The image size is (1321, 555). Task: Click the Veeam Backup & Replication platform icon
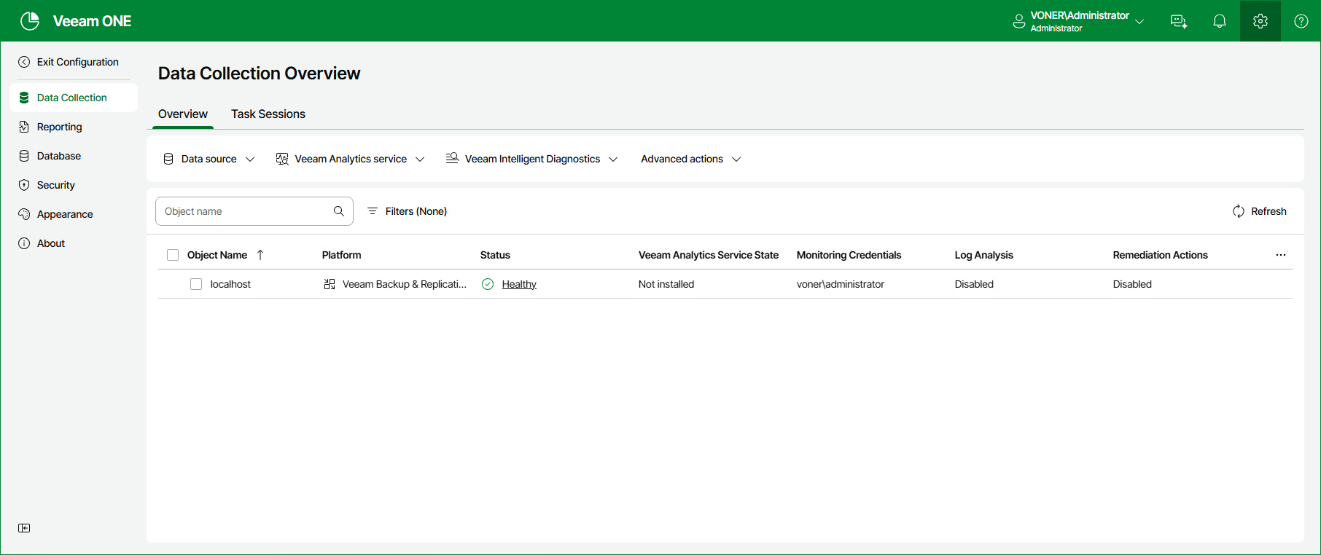(330, 284)
